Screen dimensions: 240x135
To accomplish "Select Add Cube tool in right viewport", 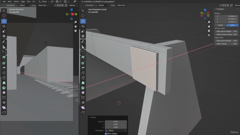I will pos(83,52).
